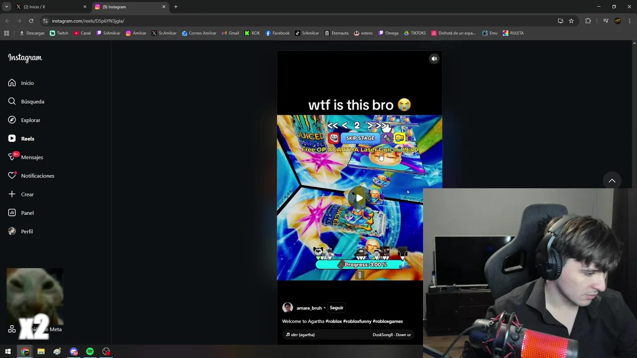Bookmark this page with star icon

point(571,21)
